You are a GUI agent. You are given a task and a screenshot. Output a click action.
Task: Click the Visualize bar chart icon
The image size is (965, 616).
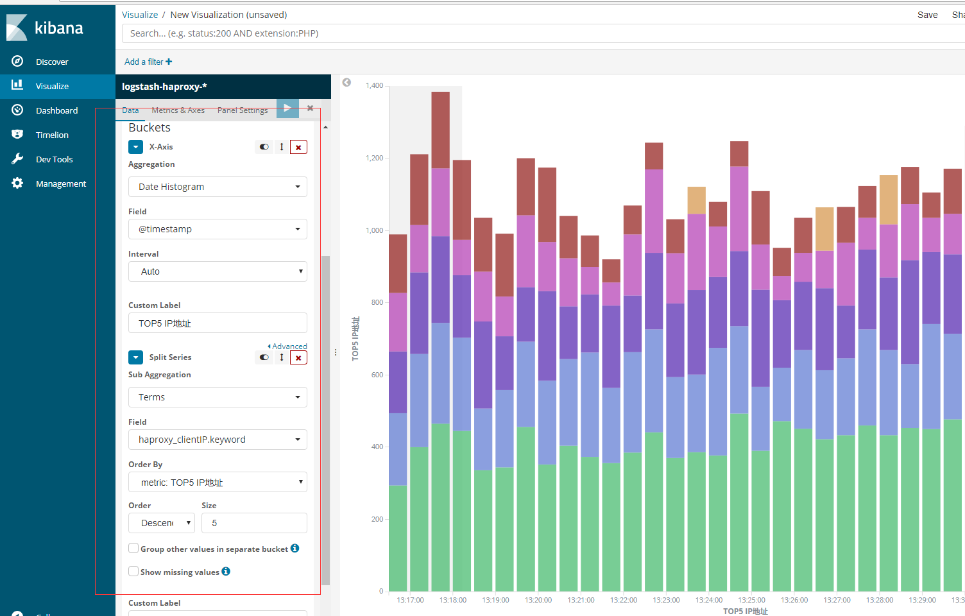click(x=17, y=85)
